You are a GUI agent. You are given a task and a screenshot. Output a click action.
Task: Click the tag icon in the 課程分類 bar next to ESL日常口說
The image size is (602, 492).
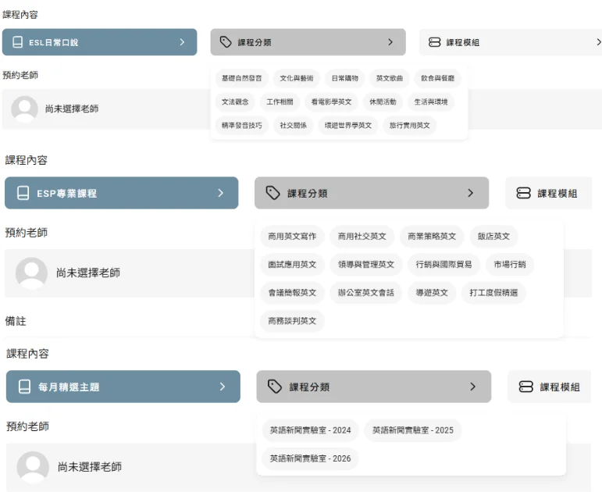coord(226,42)
